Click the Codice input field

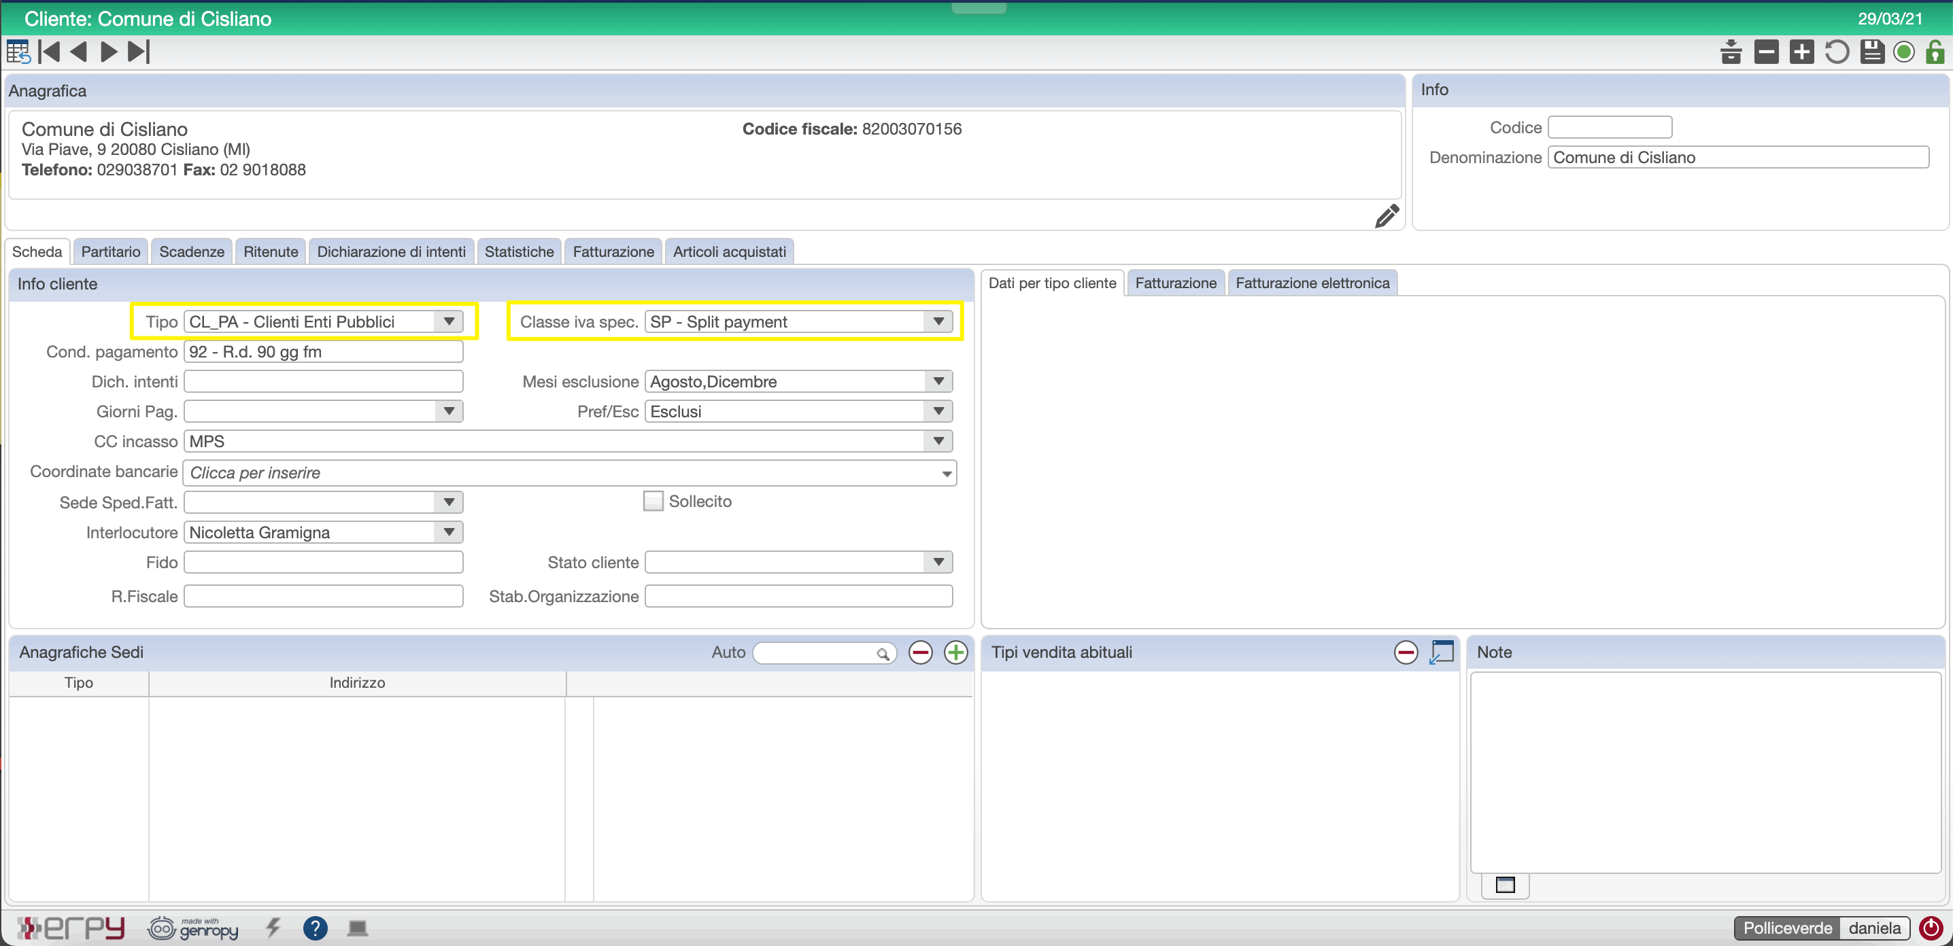click(1610, 127)
